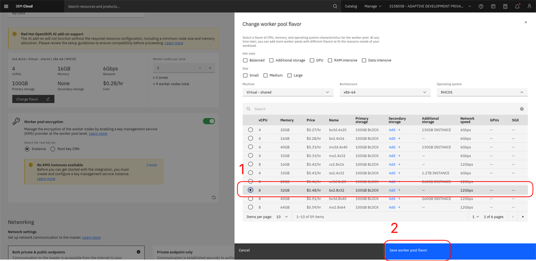Check the Small size filter
The image size is (536, 261).
(245, 75)
